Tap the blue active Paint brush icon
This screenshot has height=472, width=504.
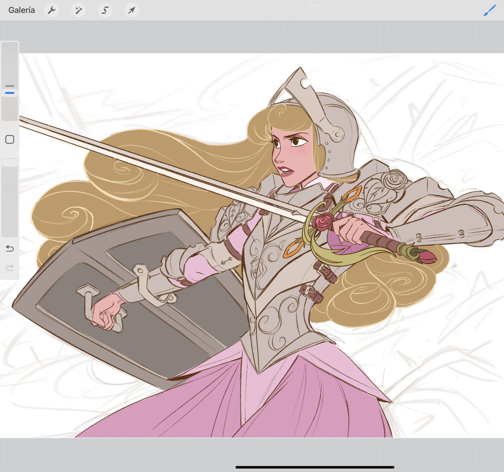pyautogui.click(x=488, y=10)
